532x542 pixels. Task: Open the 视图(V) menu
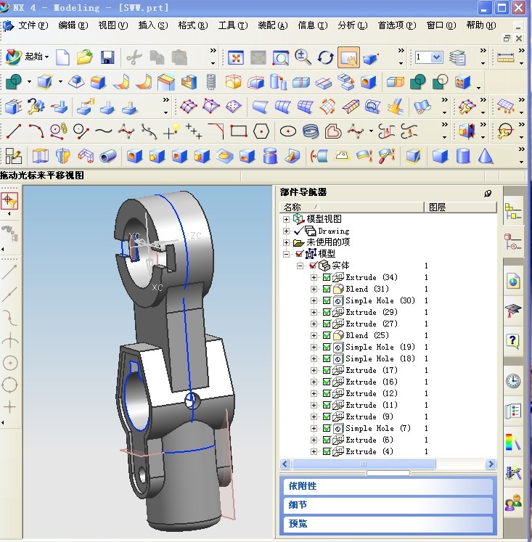(x=113, y=25)
